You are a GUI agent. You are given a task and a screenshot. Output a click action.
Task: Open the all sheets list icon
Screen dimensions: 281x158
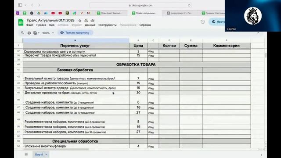pos(26,154)
